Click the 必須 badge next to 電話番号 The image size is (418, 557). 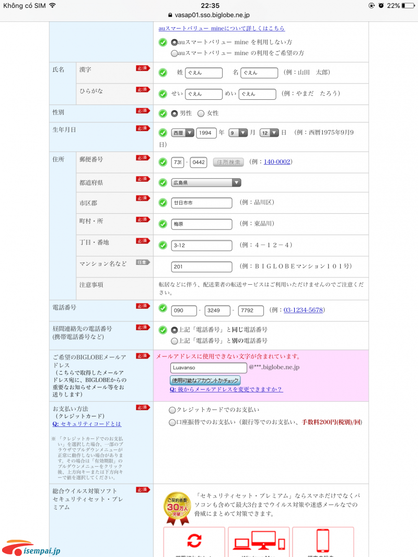tap(143, 306)
